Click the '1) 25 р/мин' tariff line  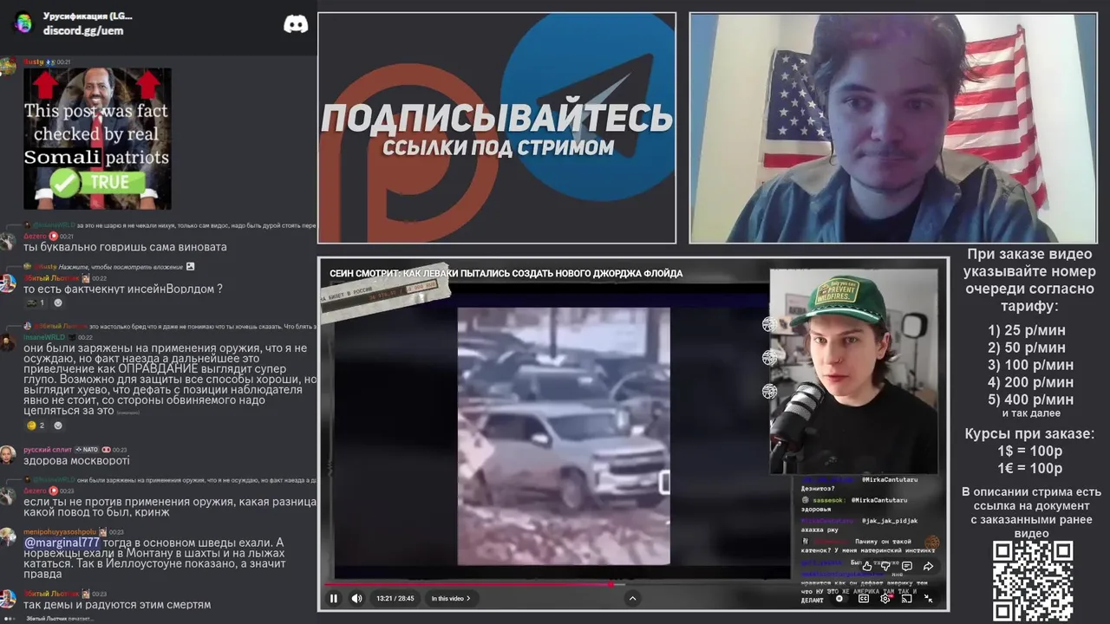[x=1027, y=330]
